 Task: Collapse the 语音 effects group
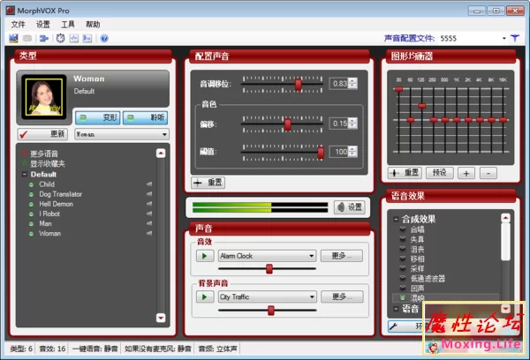396,309
